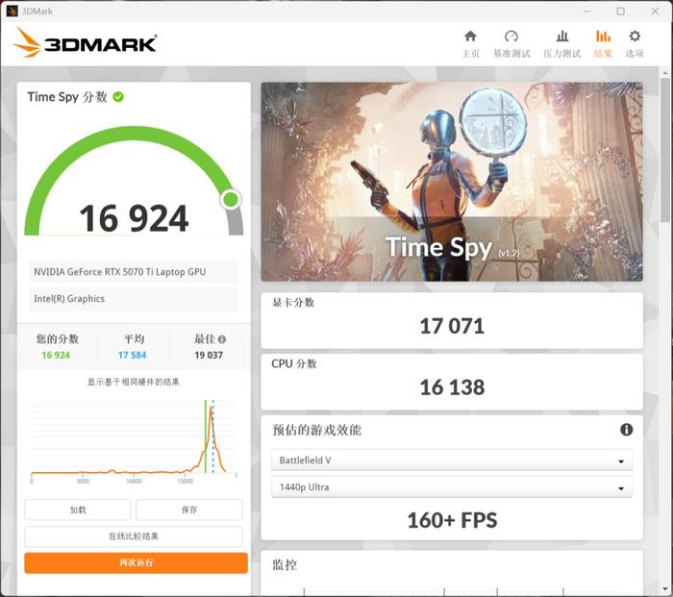
Task: Click the orange 再次运行 run again button
Action: 137,562
